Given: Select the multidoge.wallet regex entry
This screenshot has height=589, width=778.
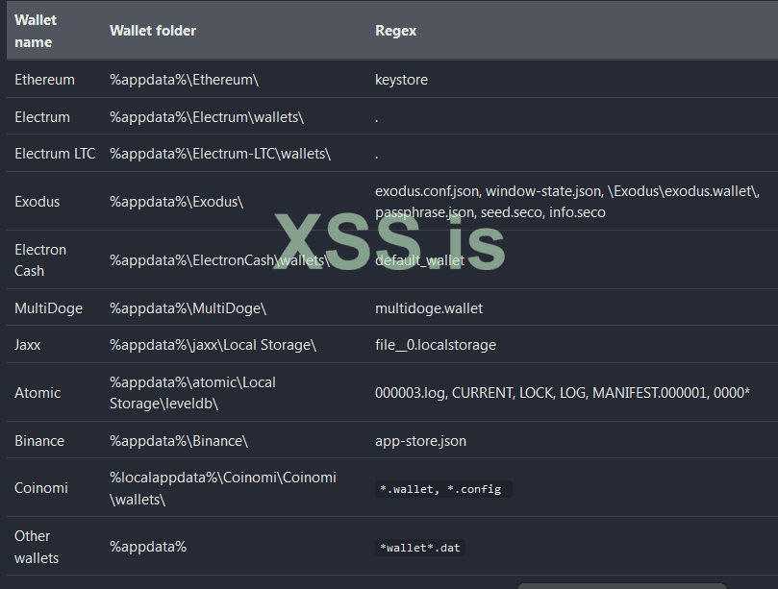Looking at the screenshot, I should [429, 308].
